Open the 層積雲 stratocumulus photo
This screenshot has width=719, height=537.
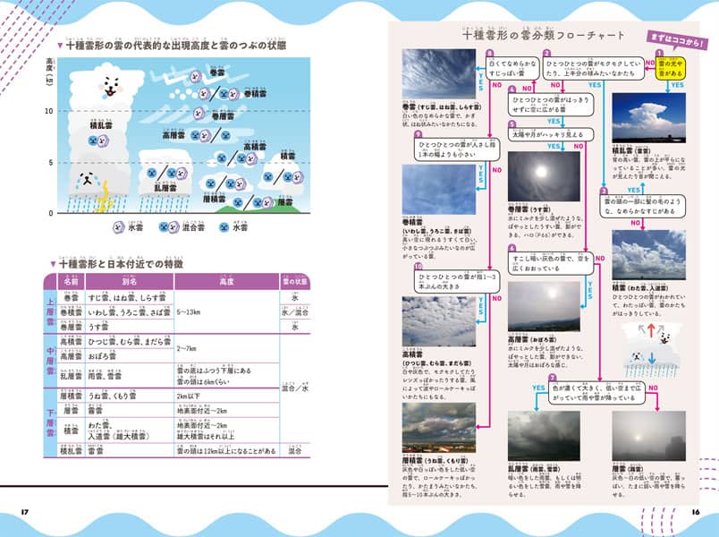click(439, 428)
